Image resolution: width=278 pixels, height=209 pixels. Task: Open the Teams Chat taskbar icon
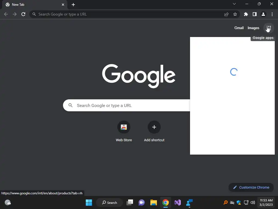pos(141,202)
